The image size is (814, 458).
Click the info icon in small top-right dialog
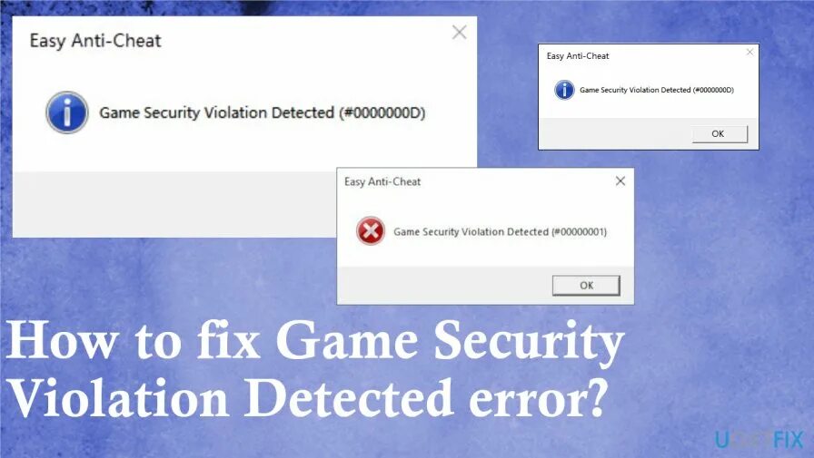(x=564, y=90)
